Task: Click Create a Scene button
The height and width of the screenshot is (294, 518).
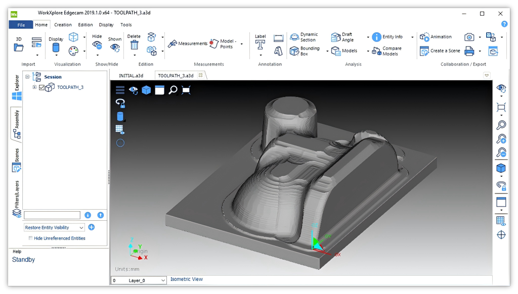Action: tap(440, 51)
